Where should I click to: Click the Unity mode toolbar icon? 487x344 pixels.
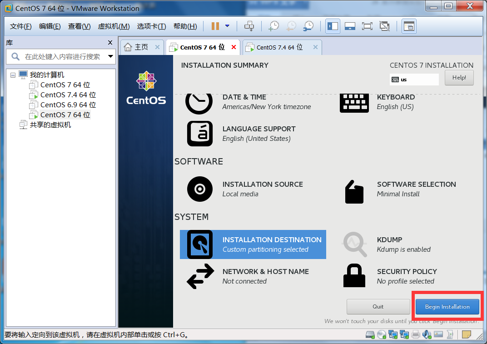tap(384, 26)
